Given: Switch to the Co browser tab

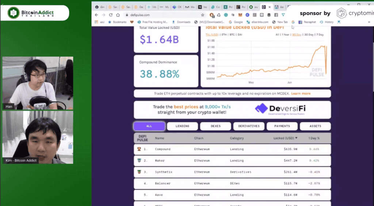Looking at the screenshot, I should (216, 7).
